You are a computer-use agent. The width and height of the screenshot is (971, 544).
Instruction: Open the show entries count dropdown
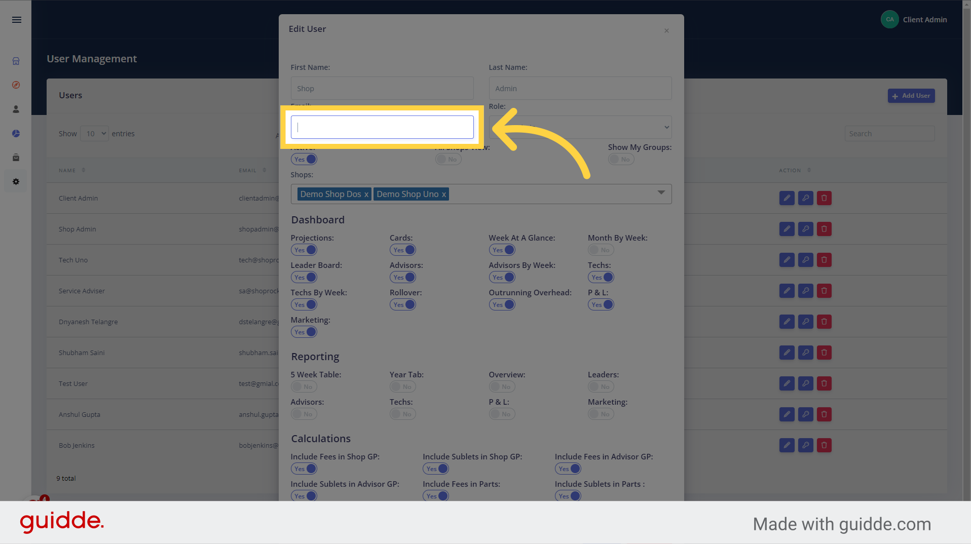94,134
